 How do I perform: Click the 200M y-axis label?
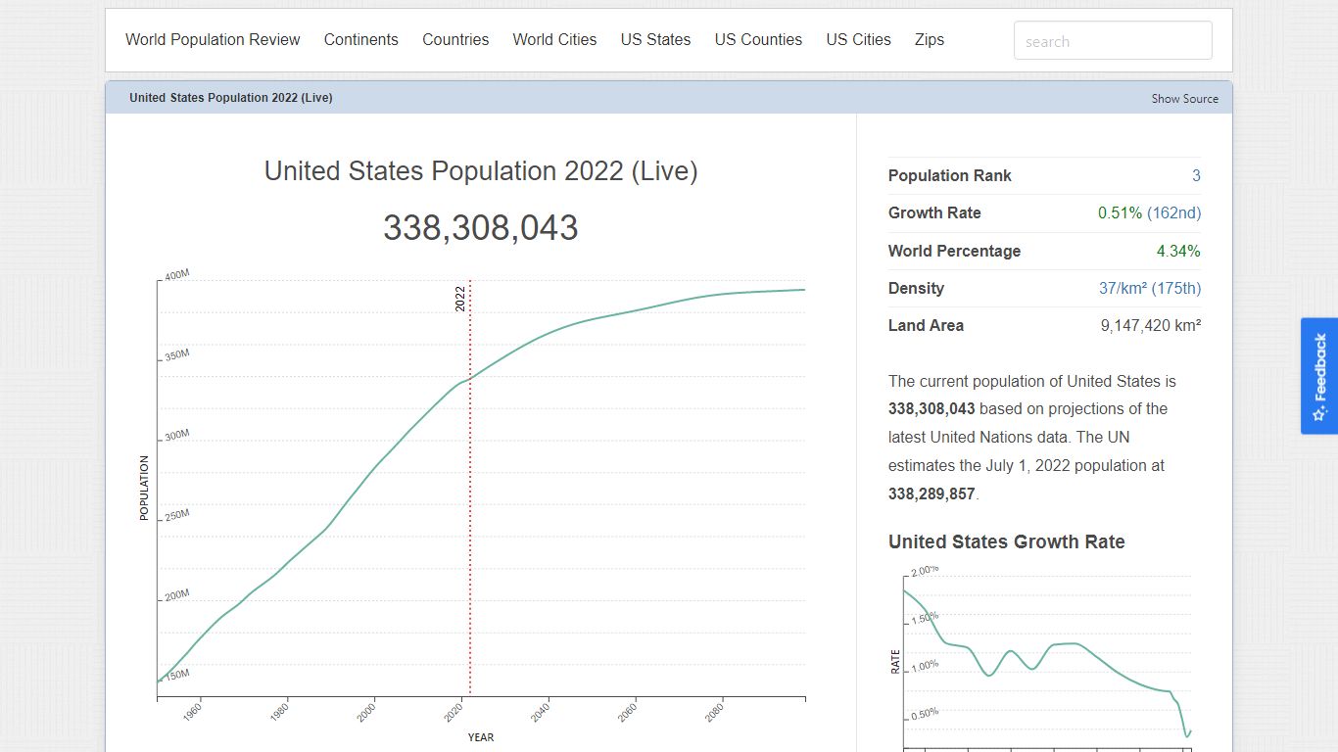click(x=176, y=595)
